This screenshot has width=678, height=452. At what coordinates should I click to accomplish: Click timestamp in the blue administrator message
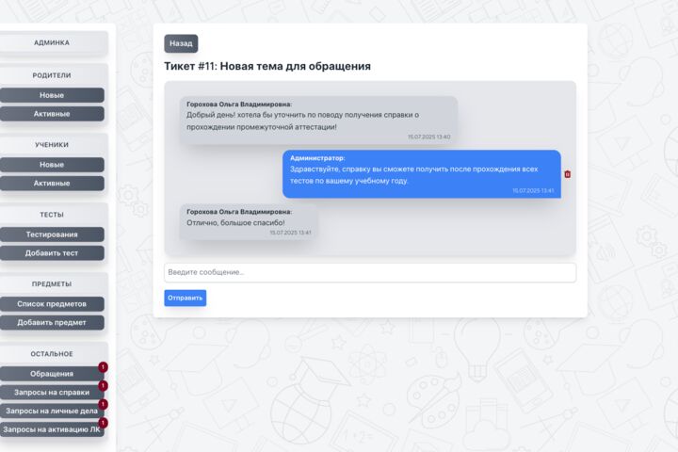[533, 191]
